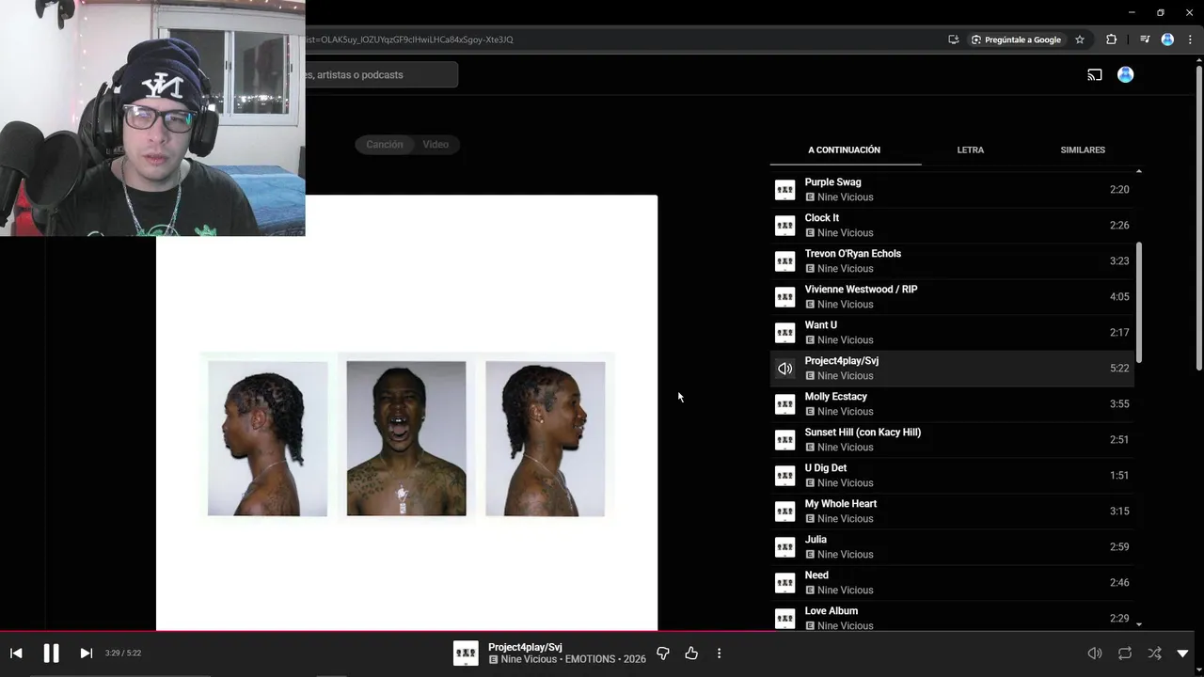Dislike the song Project4play/Svj
Viewport: 1204px width, 677px height.
tap(662, 653)
